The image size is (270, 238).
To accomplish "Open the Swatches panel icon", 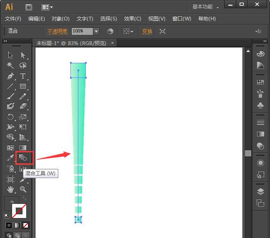I will click(260, 82).
